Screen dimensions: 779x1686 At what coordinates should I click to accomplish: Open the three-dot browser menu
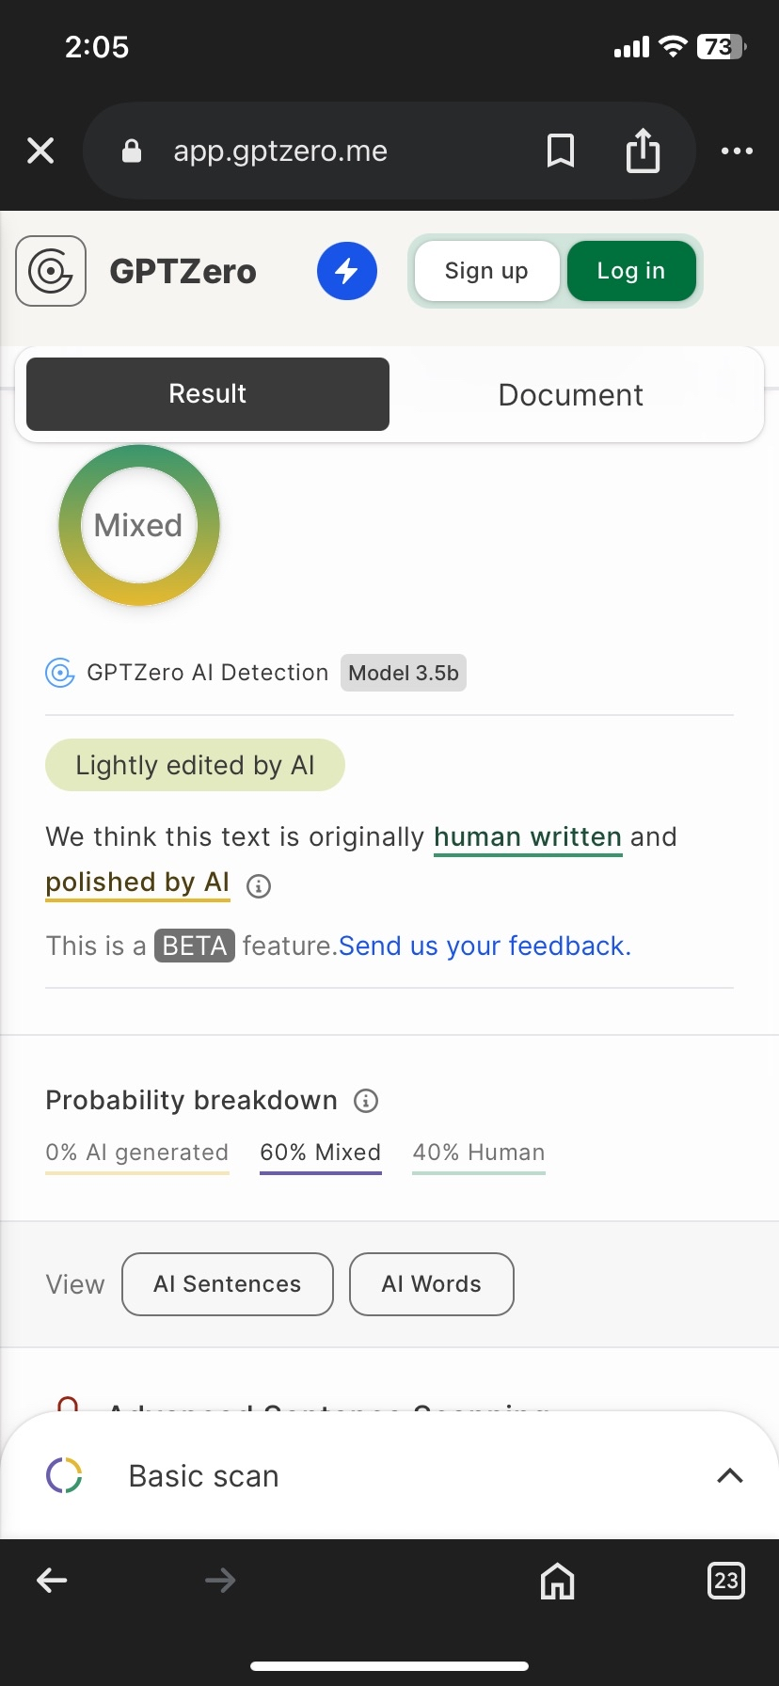click(x=737, y=151)
